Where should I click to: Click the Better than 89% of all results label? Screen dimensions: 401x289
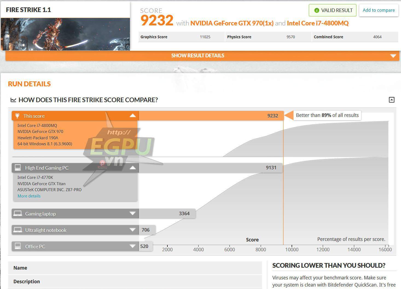[327, 115]
